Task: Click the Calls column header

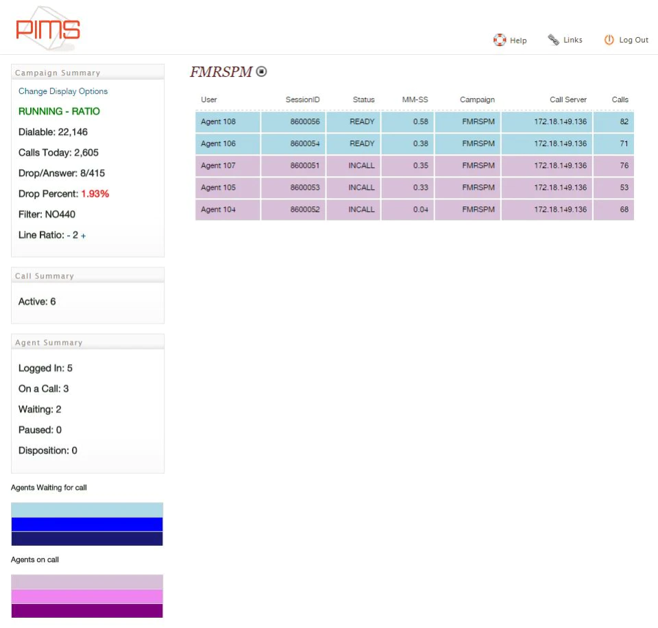Action: 620,99
